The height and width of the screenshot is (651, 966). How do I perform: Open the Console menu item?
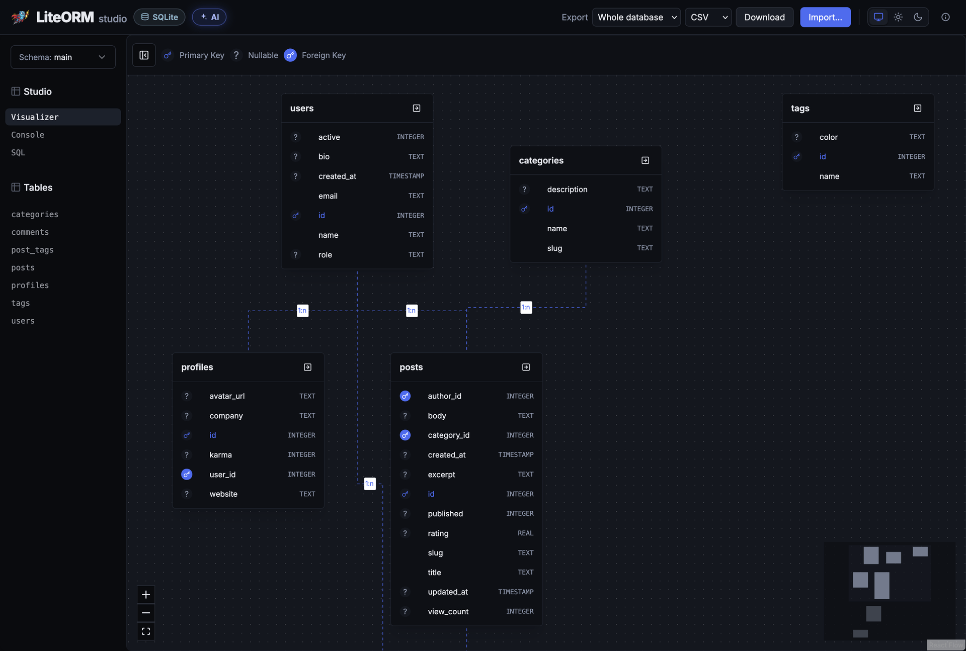coord(28,135)
